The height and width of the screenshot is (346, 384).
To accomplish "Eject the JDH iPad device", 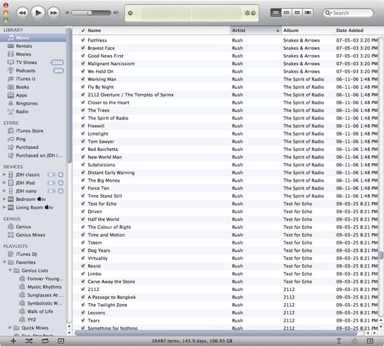I will 61,183.
